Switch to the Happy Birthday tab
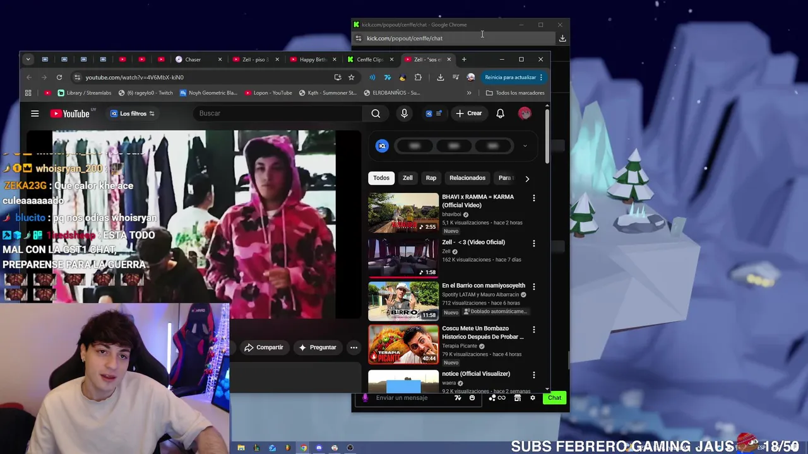 pyautogui.click(x=312, y=59)
